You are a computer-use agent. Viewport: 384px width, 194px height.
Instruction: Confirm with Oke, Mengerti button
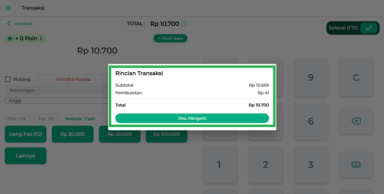tap(192, 118)
